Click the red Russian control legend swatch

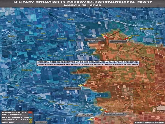click(30, 112)
